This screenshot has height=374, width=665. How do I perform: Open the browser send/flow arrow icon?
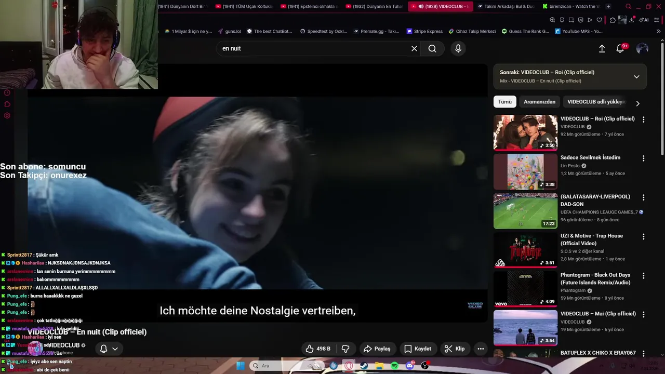click(x=590, y=20)
